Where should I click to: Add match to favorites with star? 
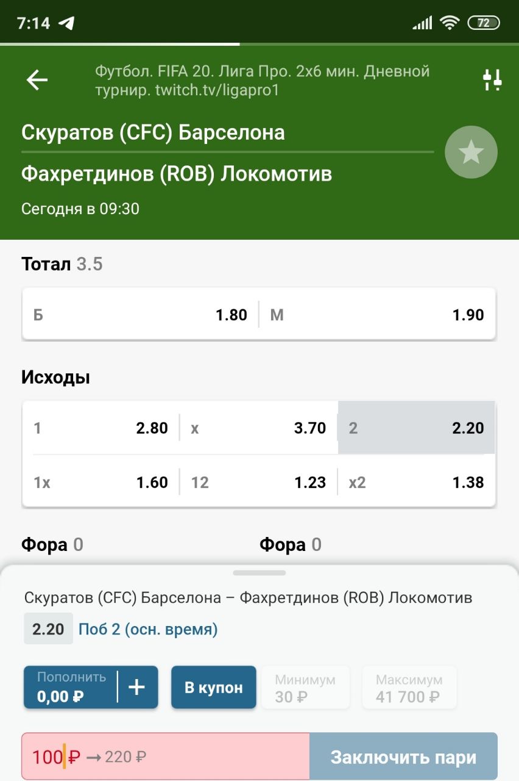click(471, 152)
